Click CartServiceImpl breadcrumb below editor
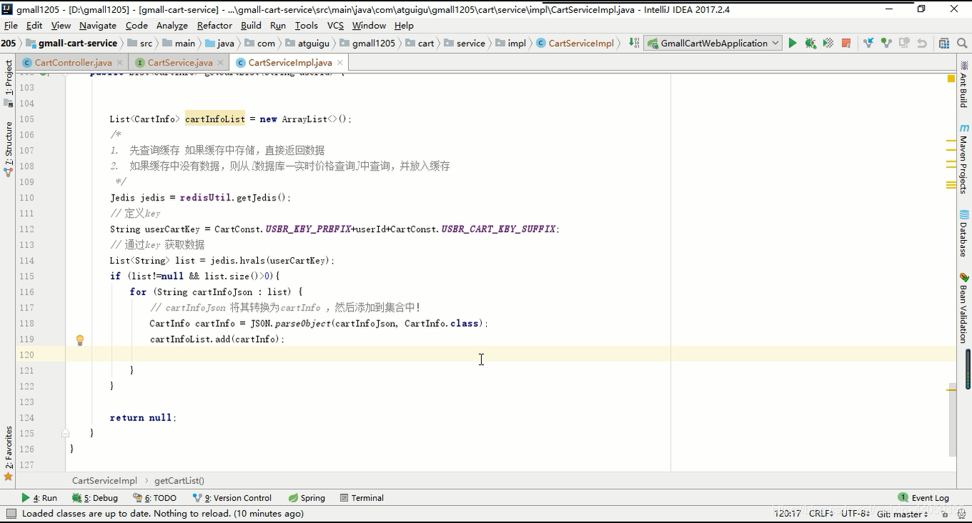 click(x=104, y=481)
